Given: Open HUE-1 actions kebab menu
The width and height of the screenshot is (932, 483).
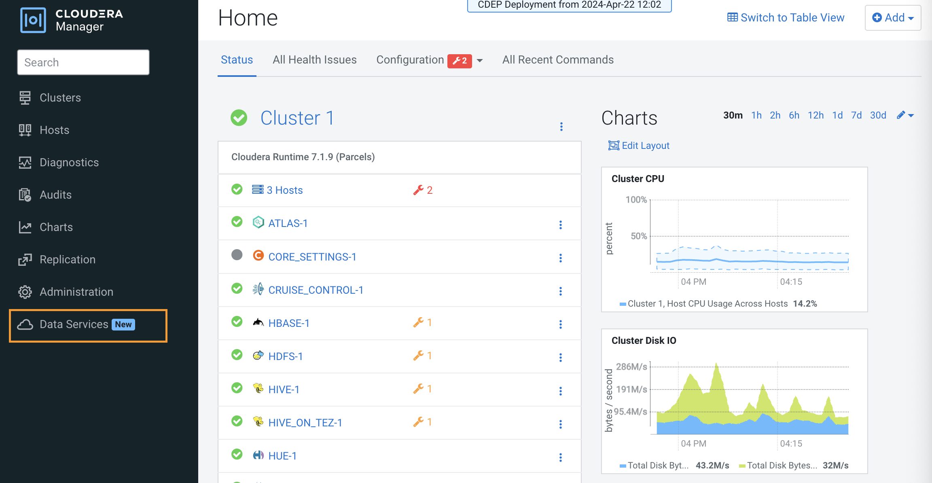Looking at the screenshot, I should (560, 458).
